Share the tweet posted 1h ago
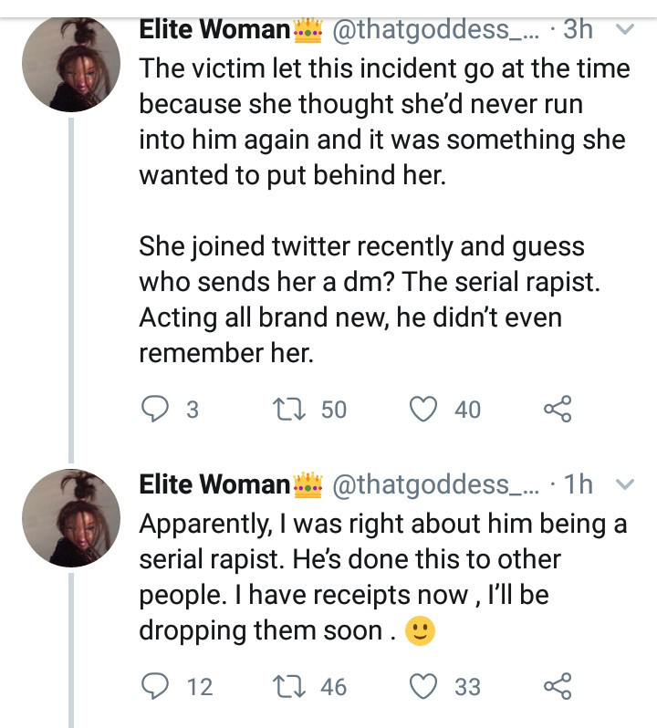This screenshot has width=657, height=728. (557, 686)
